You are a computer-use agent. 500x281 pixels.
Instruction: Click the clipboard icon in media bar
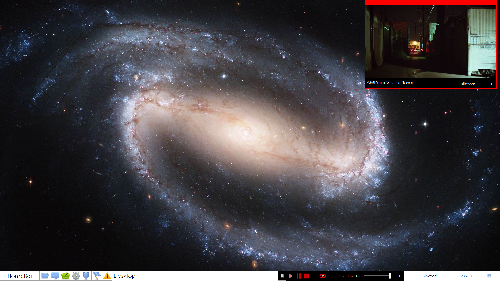coord(282,276)
